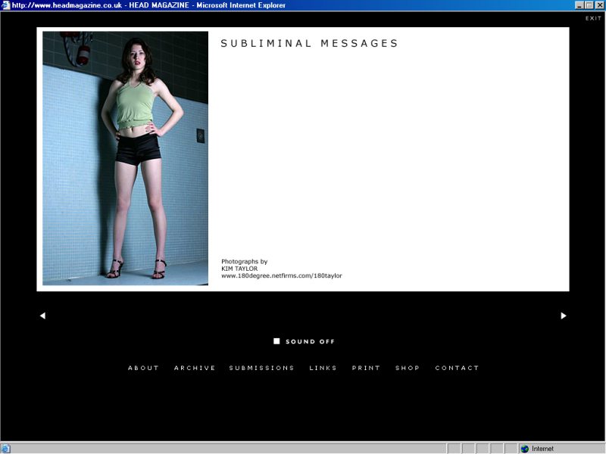Click the Internet Explorer page icon in title bar
The image size is (606, 454).
point(5,5)
